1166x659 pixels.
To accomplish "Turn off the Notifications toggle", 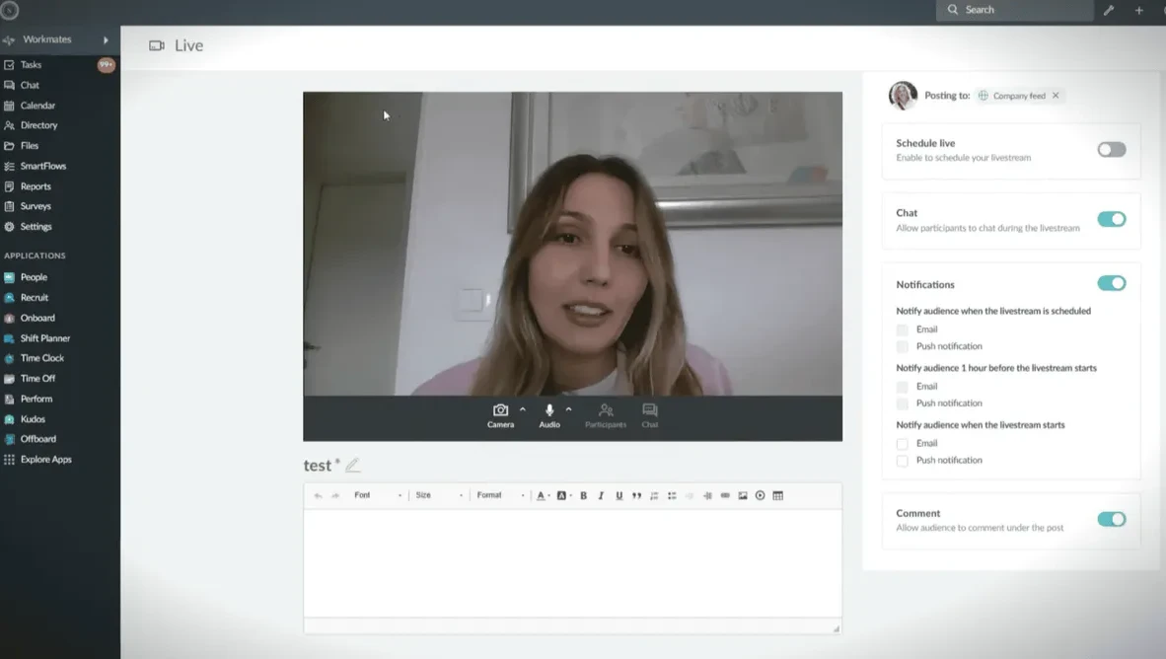I will pyautogui.click(x=1112, y=283).
